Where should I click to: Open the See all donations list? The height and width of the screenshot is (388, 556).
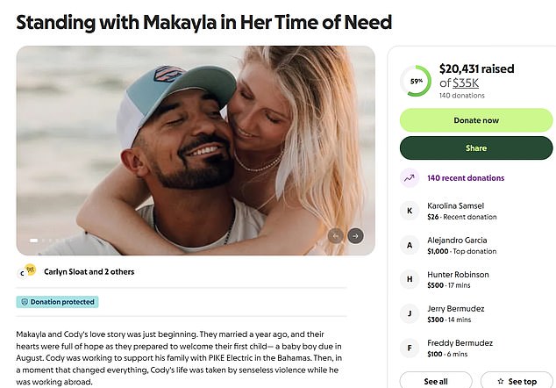pos(436,381)
